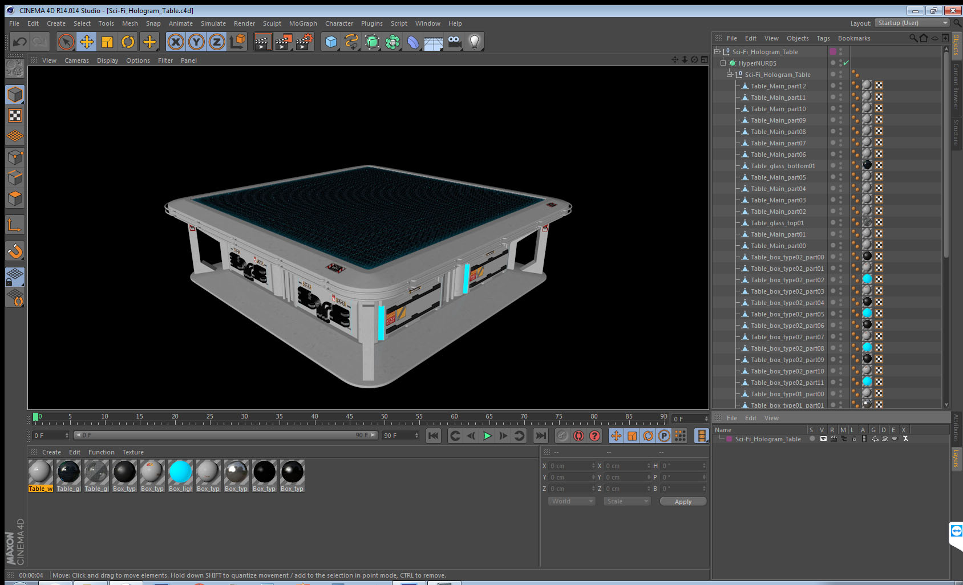Viewport: 963px width, 585px height.
Task: Switch the coordinate system icon
Action: click(237, 42)
